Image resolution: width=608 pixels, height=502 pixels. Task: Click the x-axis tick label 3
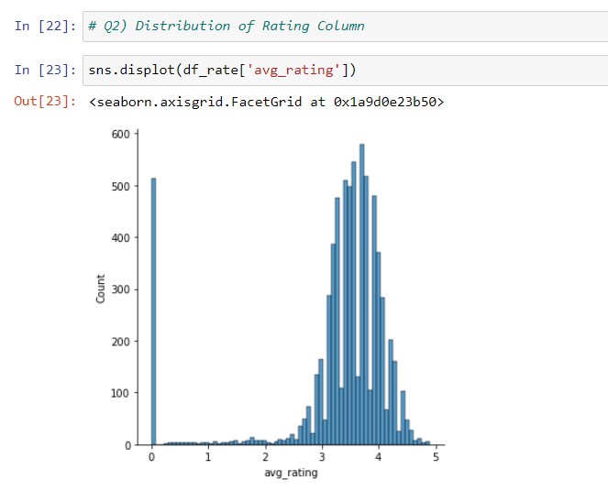coord(322,457)
